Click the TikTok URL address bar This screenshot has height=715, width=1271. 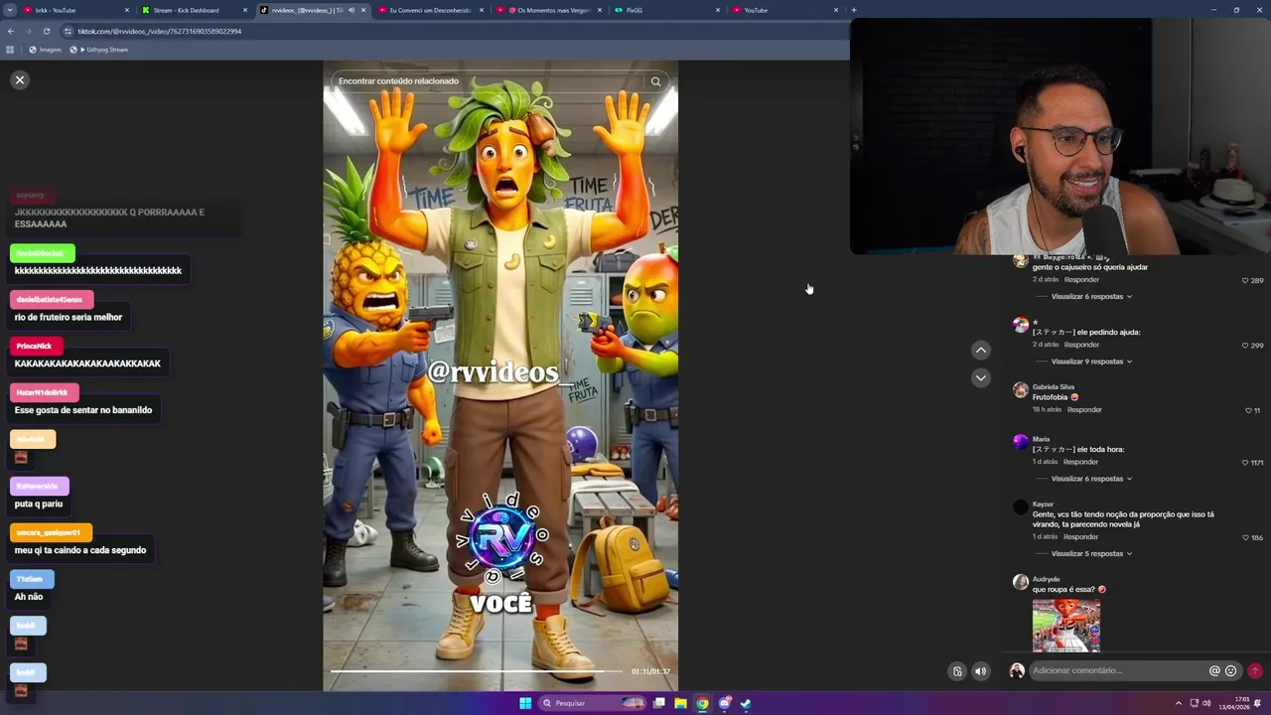[x=457, y=31]
